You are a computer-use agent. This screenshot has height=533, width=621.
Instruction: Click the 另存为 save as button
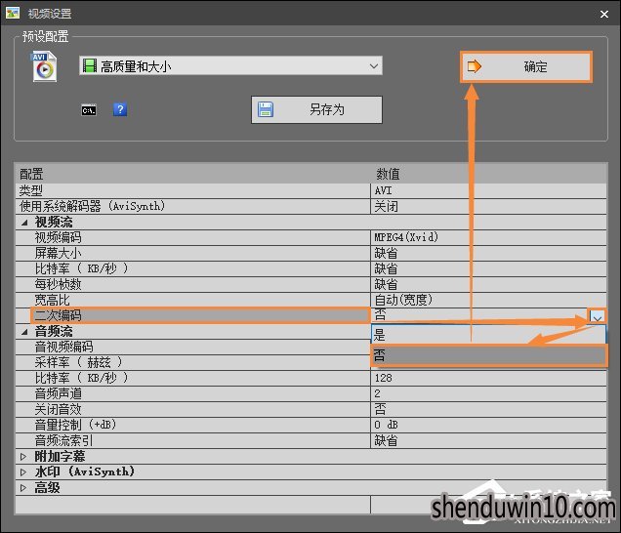tap(316, 109)
